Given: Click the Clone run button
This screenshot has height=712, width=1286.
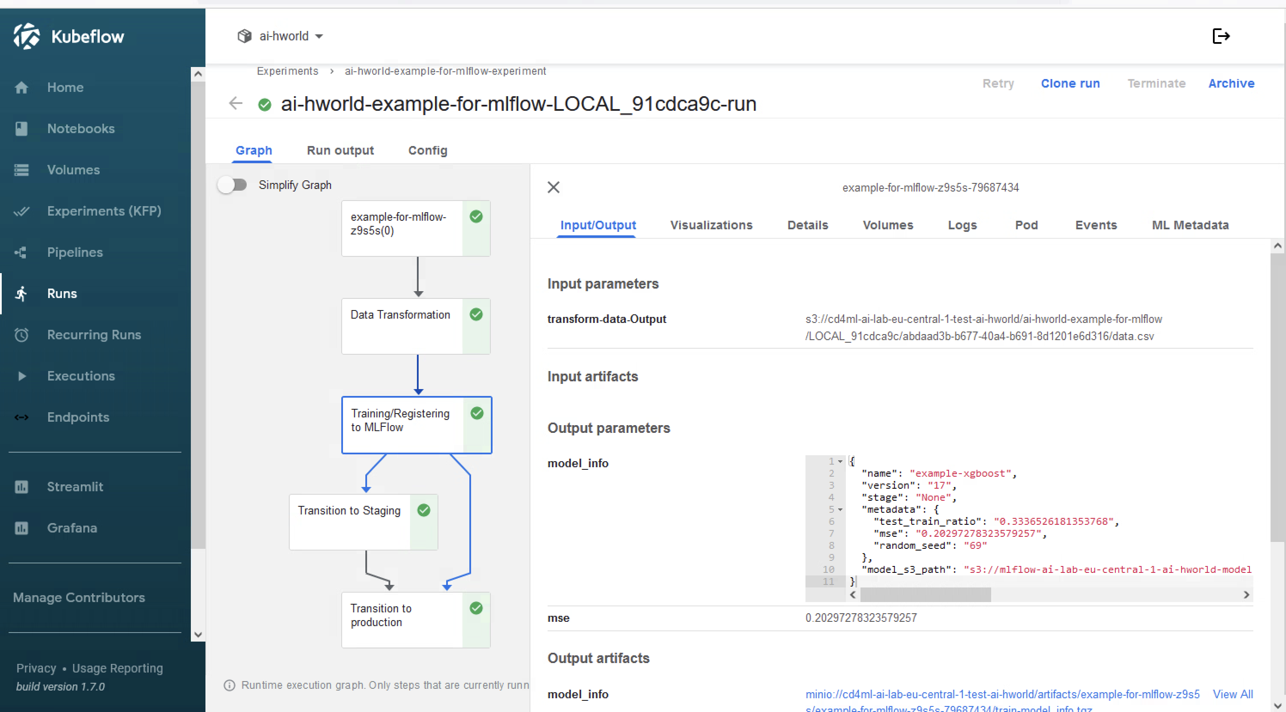Looking at the screenshot, I should point(1070,83).
